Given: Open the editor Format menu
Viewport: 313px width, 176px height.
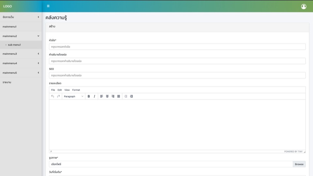Looking at the screenshot, I should pyautogui.click(x=76, y=90).
